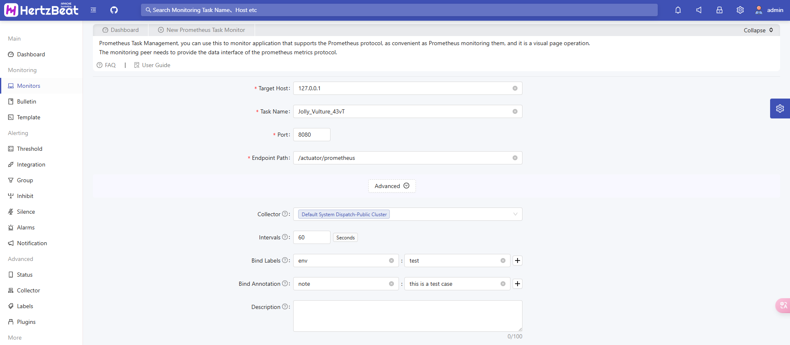Open Threshold in the sidebar
This screenshot has width=790, height=345.
pos(29,149)
